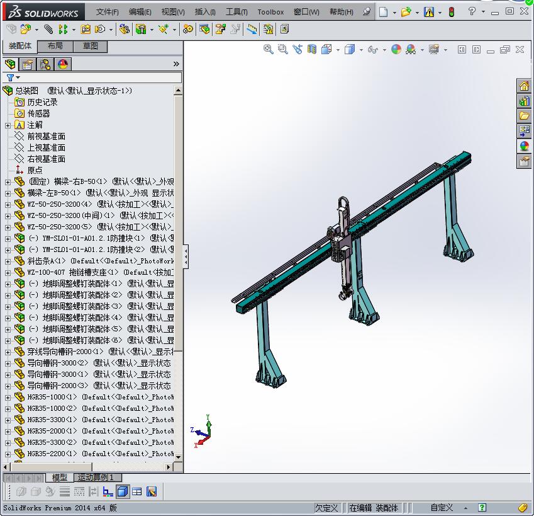
Task: Open the display style dropdown arrow
Action: click(x=361, y=50)
